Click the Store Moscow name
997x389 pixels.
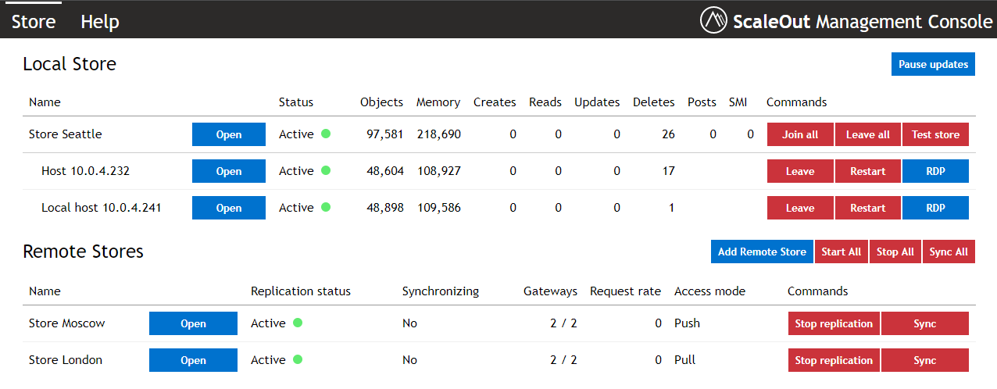pyautogui.click(x=67, y=323)
